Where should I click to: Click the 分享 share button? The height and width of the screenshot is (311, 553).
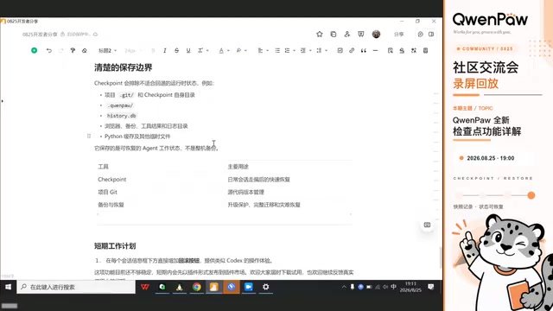[399, 35]
